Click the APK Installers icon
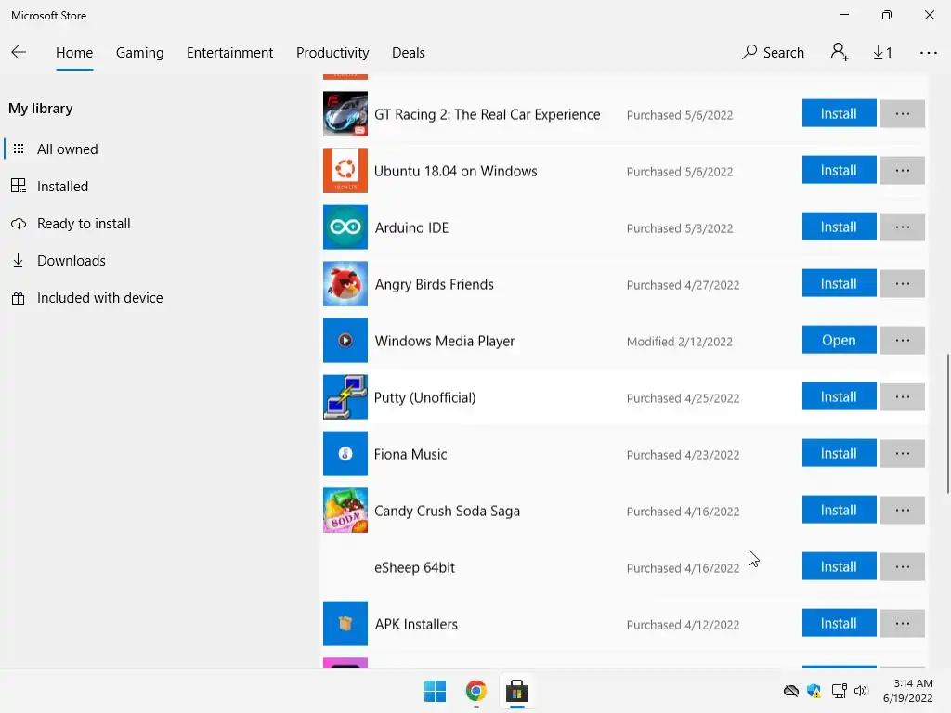 click(345, 623)
